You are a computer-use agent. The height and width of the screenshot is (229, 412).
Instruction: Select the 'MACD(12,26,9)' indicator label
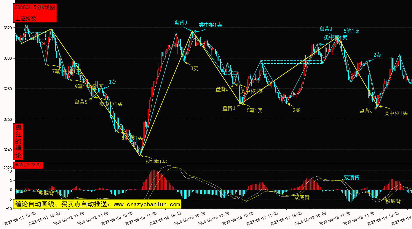[28, 165]
